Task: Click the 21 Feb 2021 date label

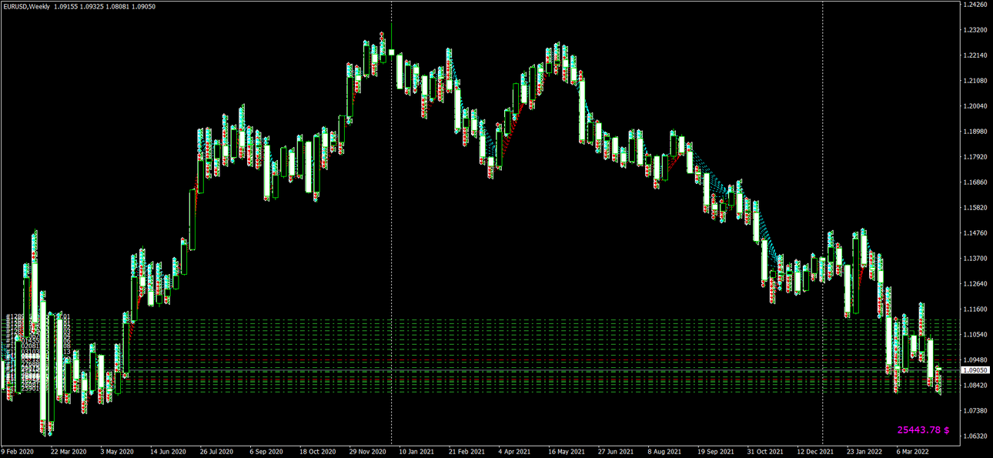Action: [466, 452]
